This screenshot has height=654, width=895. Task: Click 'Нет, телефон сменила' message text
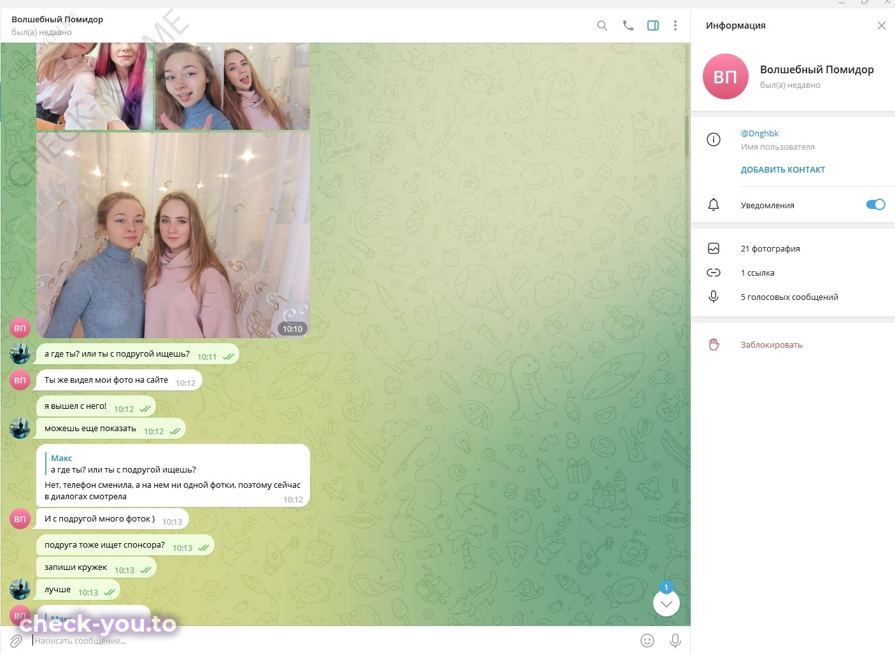coord(172,490)
